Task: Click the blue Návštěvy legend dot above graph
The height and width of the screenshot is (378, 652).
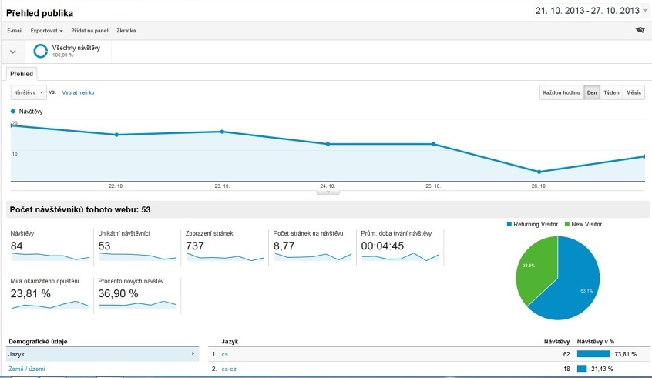Action: click(x=13, y=112)
